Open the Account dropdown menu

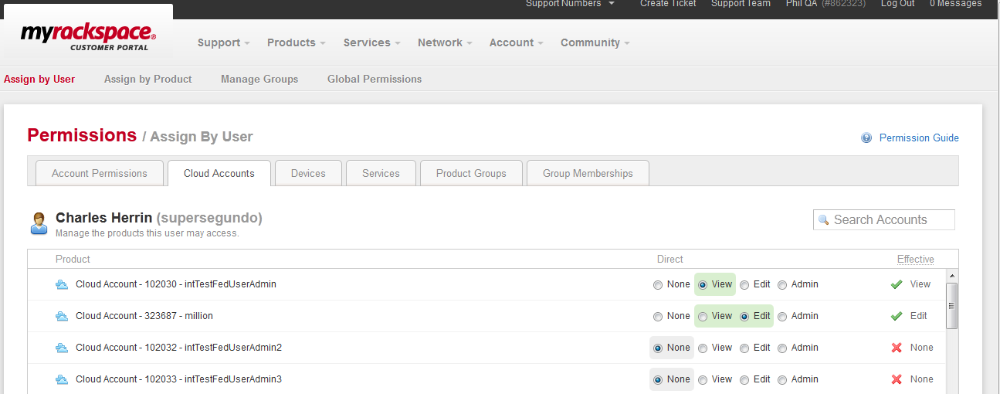point(516,42)
